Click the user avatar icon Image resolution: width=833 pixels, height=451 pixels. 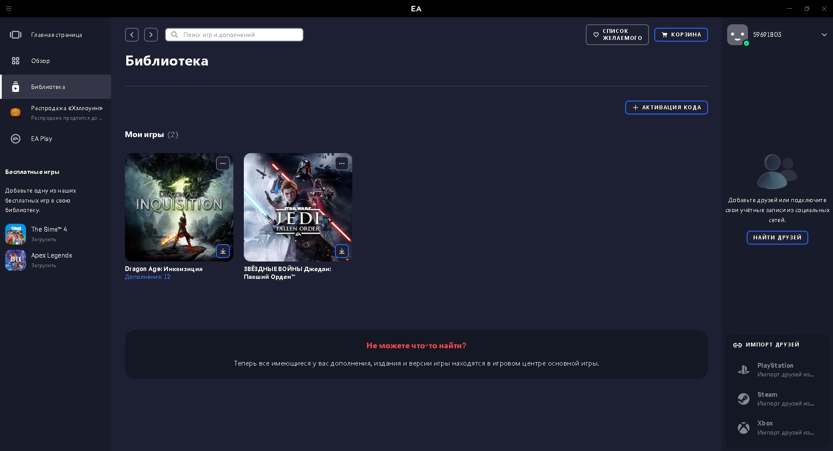(738, 35)
